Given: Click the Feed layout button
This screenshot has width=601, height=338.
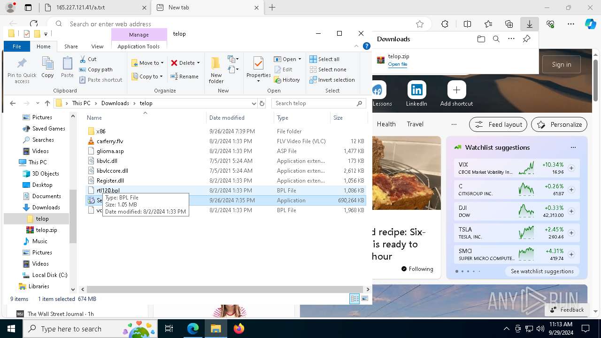Looking at the screenshot, I should click(x=498, y=124).
